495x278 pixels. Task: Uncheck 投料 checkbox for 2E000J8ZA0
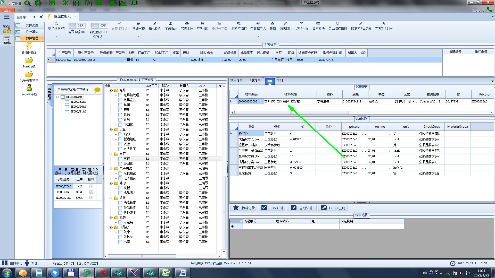click(91, 186)
